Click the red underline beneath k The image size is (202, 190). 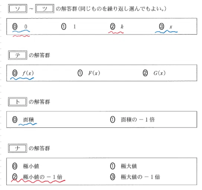point(116,32)
